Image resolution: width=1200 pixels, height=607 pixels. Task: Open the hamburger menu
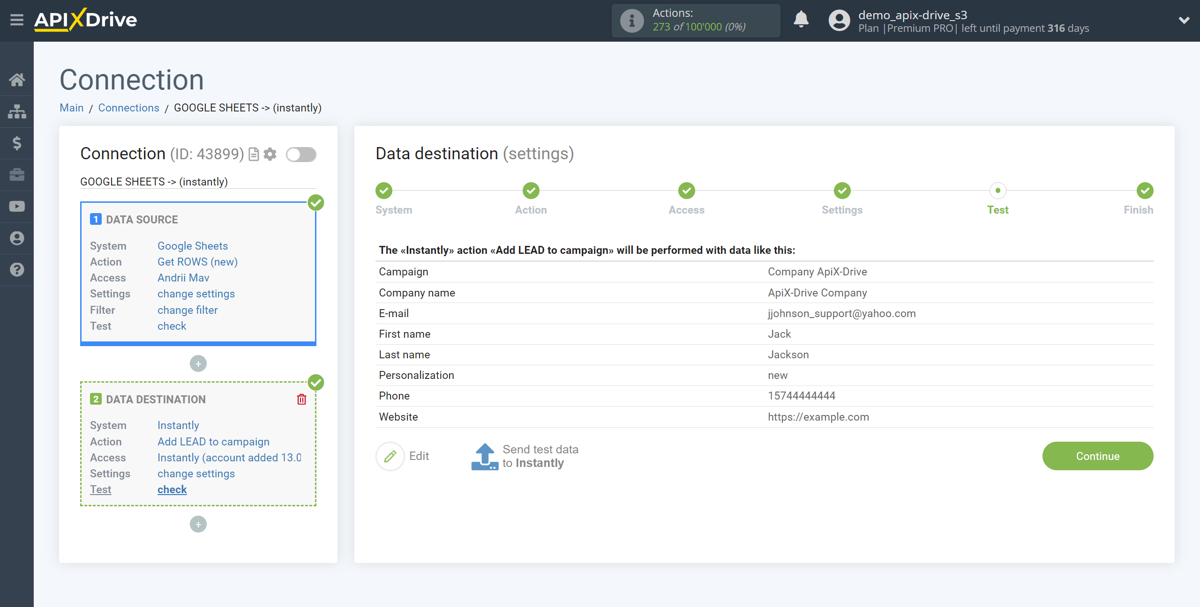click(x=17, y=20)
